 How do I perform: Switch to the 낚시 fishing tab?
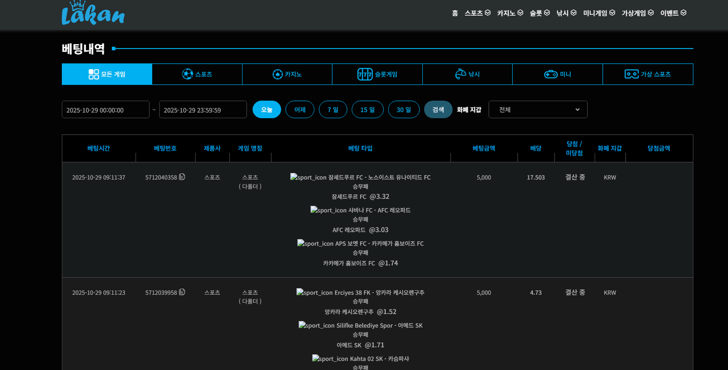(x=467, y=74)
